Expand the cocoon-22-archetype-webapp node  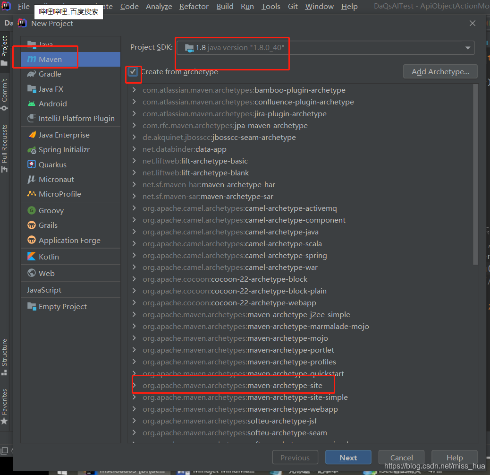tap(134, 302)
